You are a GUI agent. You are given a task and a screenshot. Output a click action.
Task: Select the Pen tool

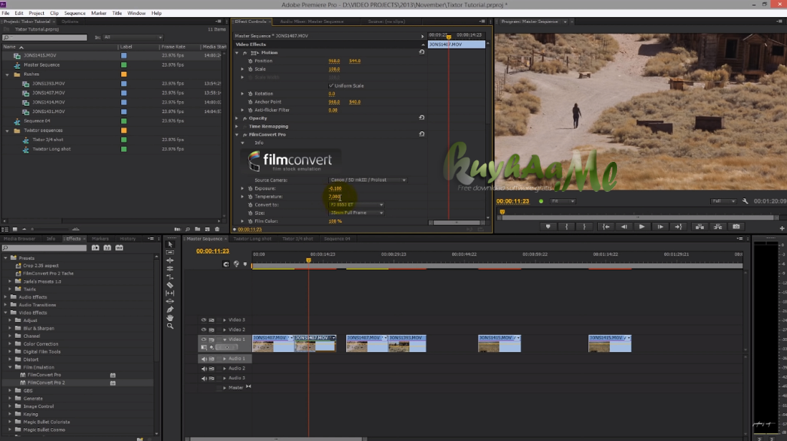(170, 309)
